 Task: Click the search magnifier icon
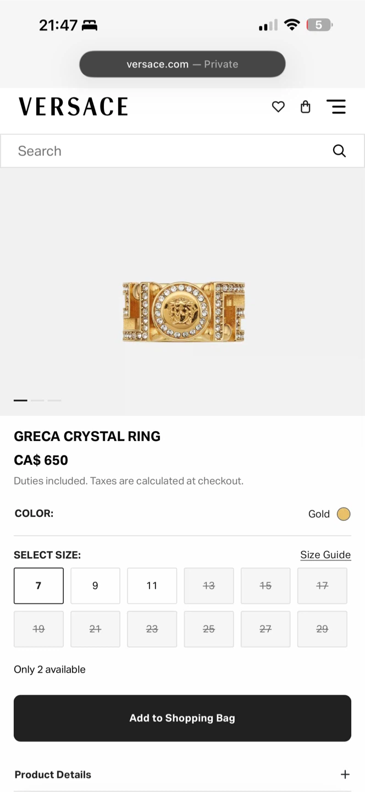click(339, 150)
